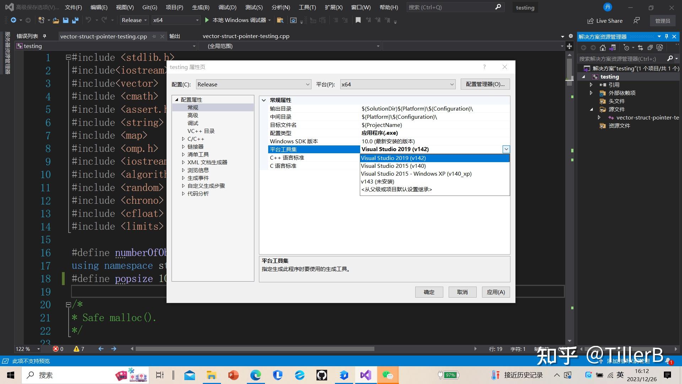The width and height of the screenshot is (682, 384).
Task: Click the open file folder icon
Action: pos(56,20)
